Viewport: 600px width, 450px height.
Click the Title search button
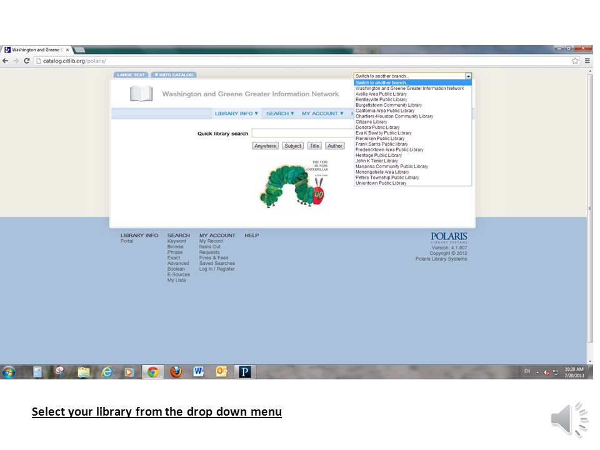(314, 146)
